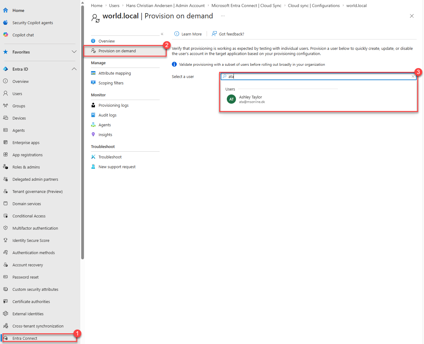
Task: Click the Copilot chat icon
Action: pos(5,35)
